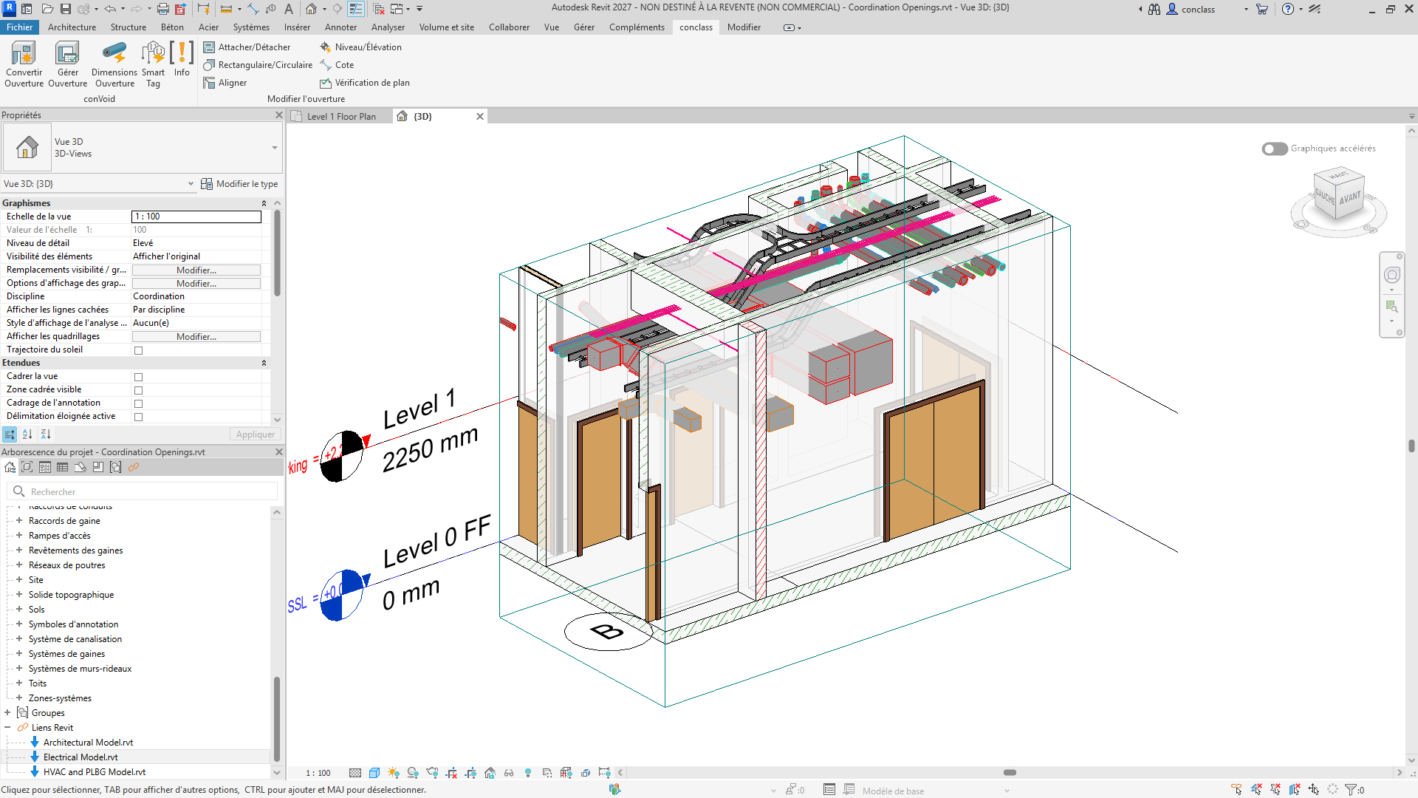Screen dimensions: 1418x798
Task: Click the selection filter icon in status bar
Action: pos(1351,790)
